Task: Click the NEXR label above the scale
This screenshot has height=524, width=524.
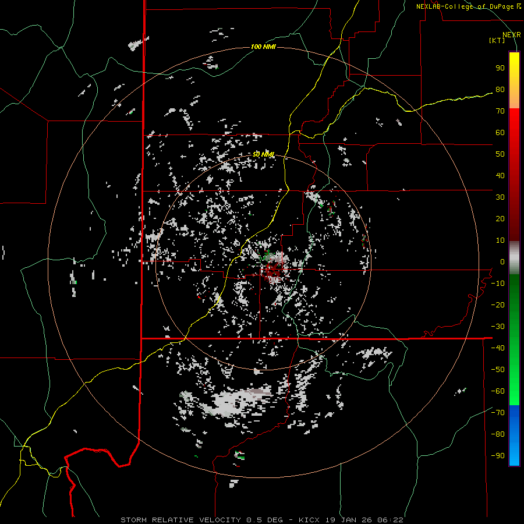Action: point(511,35)
